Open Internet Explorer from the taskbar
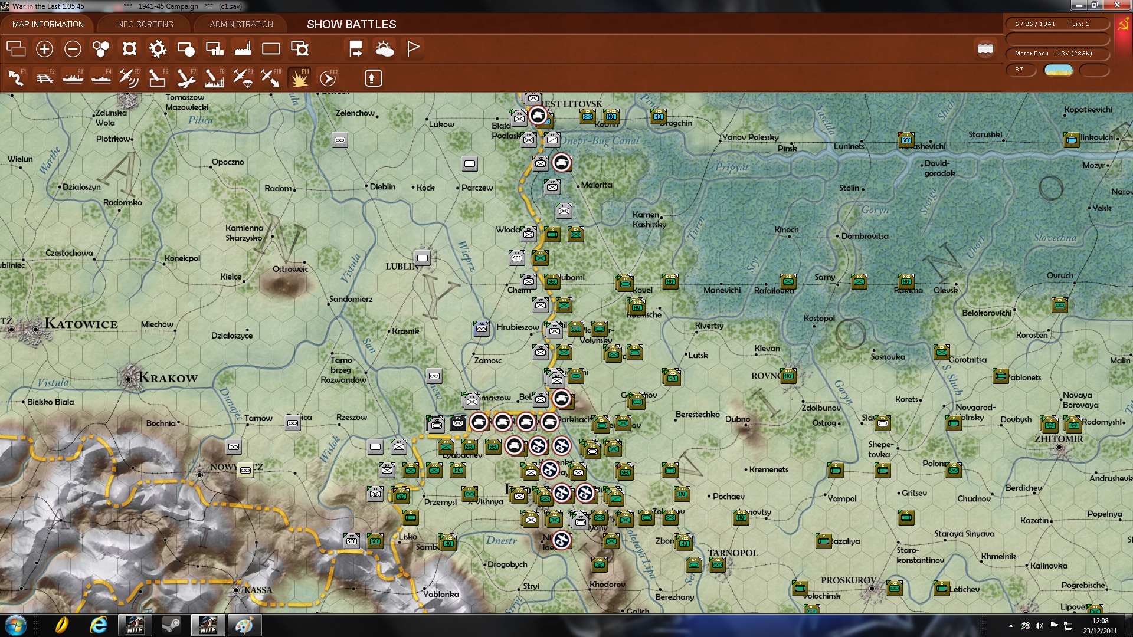Image resolution: width=1133 pixels, height=637 pixels. click(98, 625)
